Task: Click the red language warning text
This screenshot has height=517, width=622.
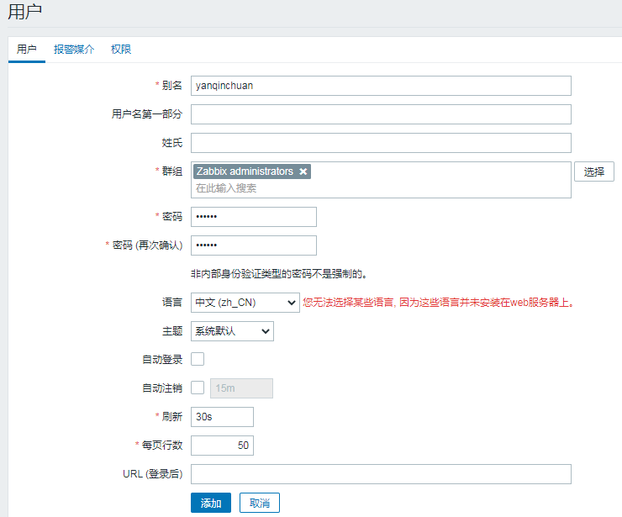Action: [438, 303]
